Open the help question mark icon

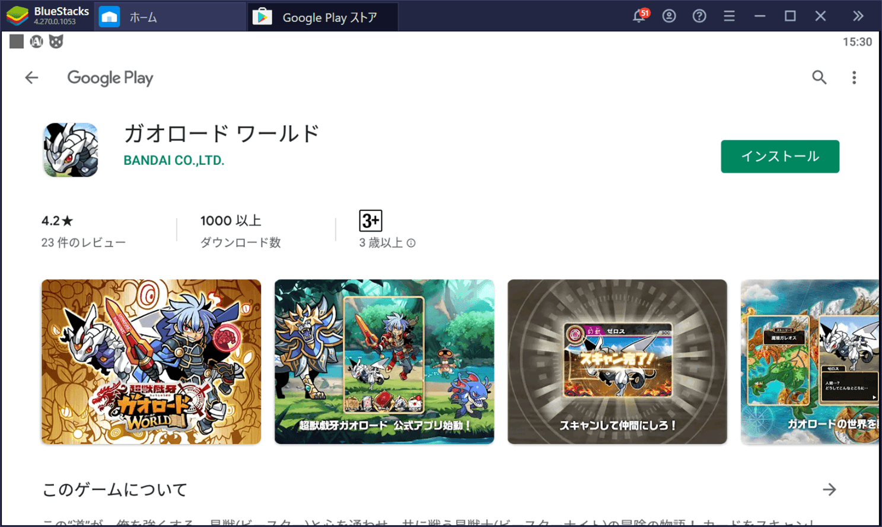point(699,16)
